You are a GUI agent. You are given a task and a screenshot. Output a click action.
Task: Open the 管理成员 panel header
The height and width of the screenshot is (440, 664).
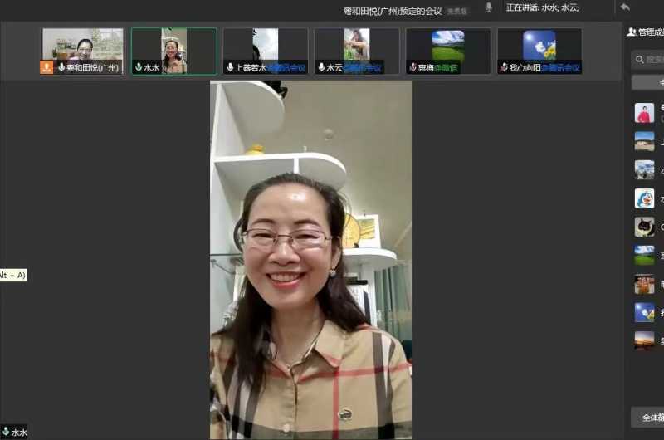pyautogui.click(x=647, y=32)
